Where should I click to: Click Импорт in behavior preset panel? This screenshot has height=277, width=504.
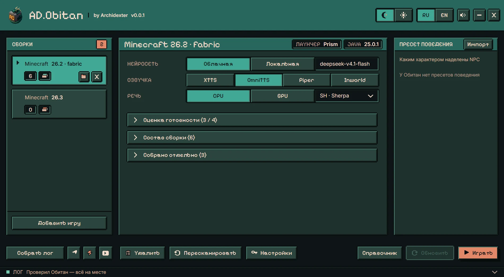478,44
